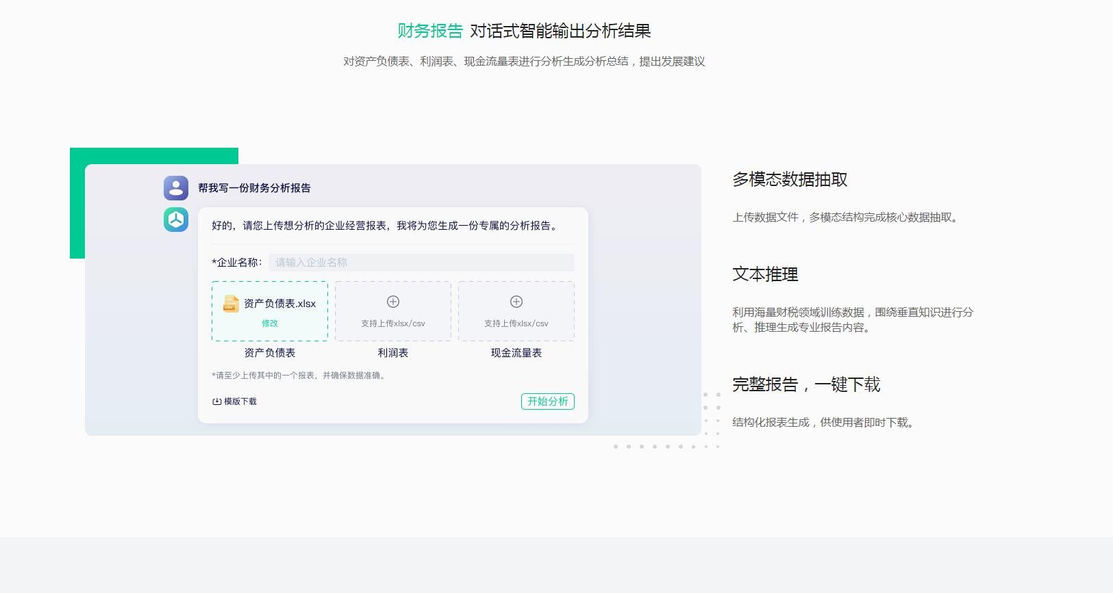
Task: Click the user avatar icon in chat
Action: tap(176, 188)
